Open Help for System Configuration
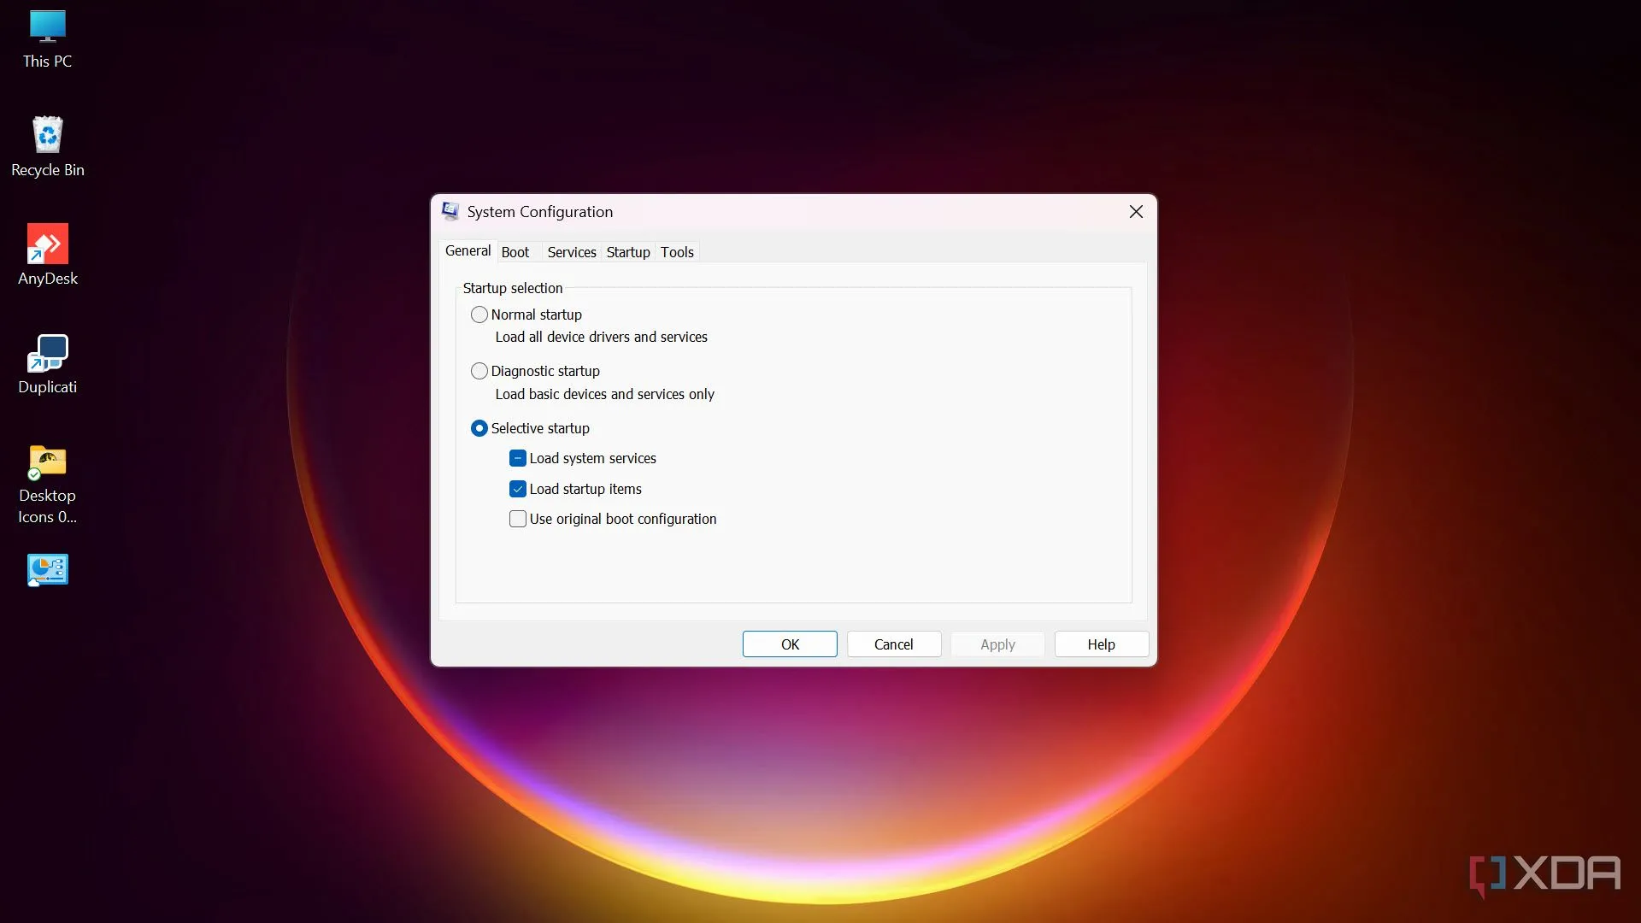The image size is (1641, 923). coord(1101,644)
